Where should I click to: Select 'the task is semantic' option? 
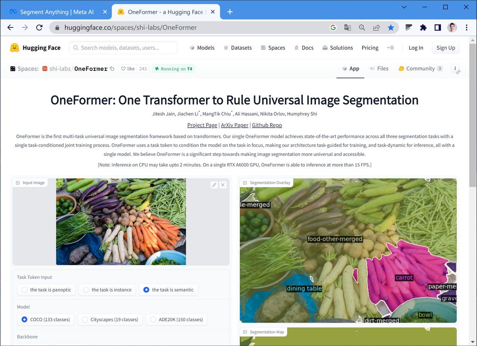pyautogui.click(x=169, y=290)
